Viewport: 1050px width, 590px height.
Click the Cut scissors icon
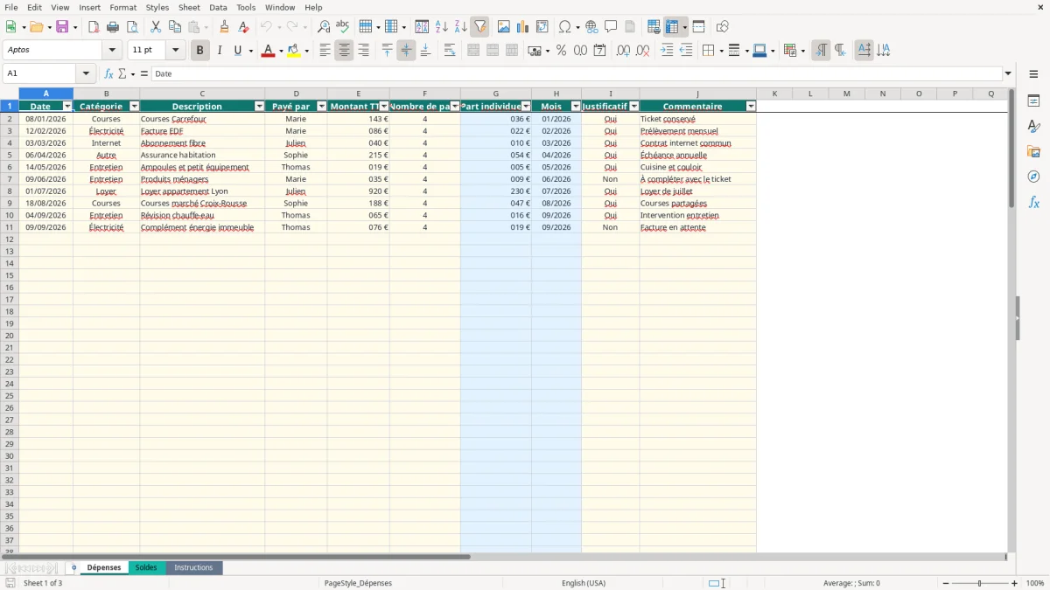156,27
